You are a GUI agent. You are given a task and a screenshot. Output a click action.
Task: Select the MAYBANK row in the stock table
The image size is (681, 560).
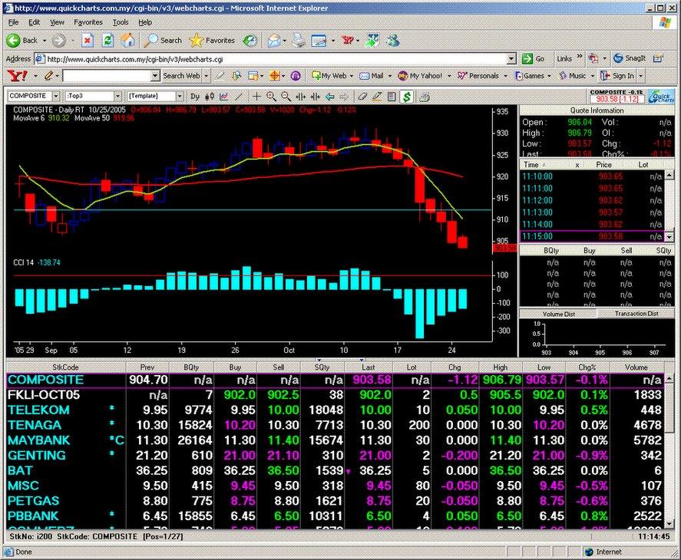(335, 440)
